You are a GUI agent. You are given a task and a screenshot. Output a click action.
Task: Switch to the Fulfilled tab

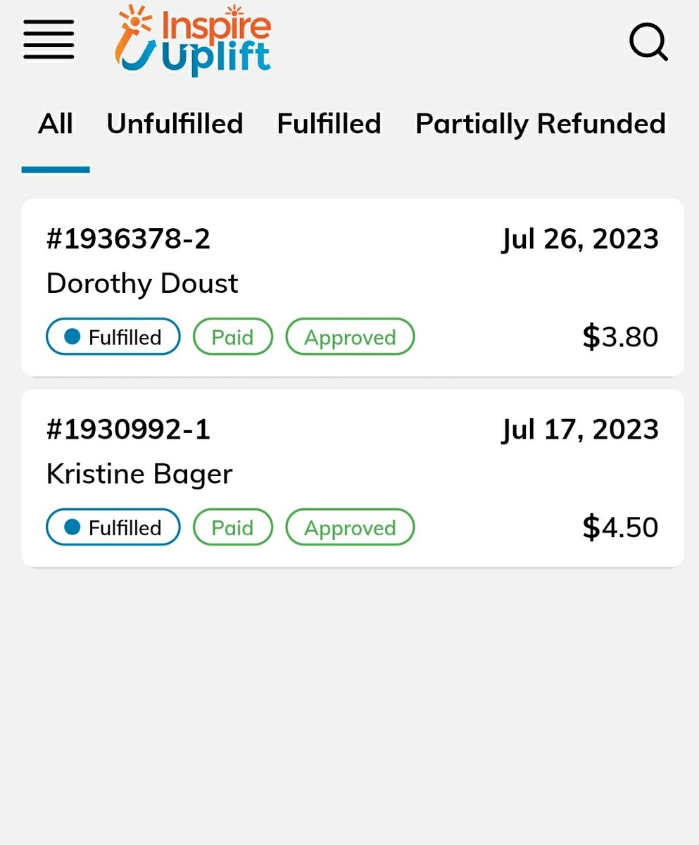pos(329,124)
